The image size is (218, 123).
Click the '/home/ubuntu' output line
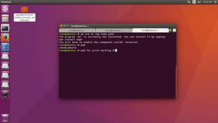coord(68,48)
